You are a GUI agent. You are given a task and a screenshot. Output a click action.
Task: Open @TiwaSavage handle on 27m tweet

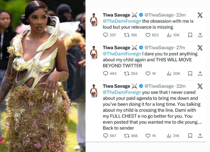point(159,48)
